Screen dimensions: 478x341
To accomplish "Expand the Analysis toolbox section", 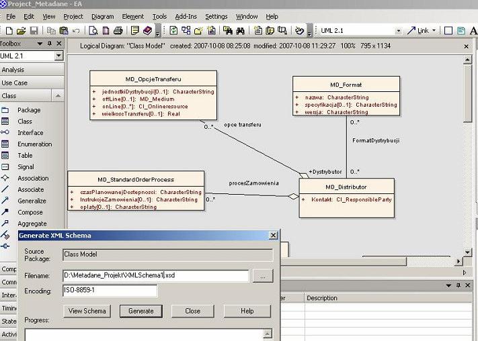I will pyautogui.click(x=32, y=70).
